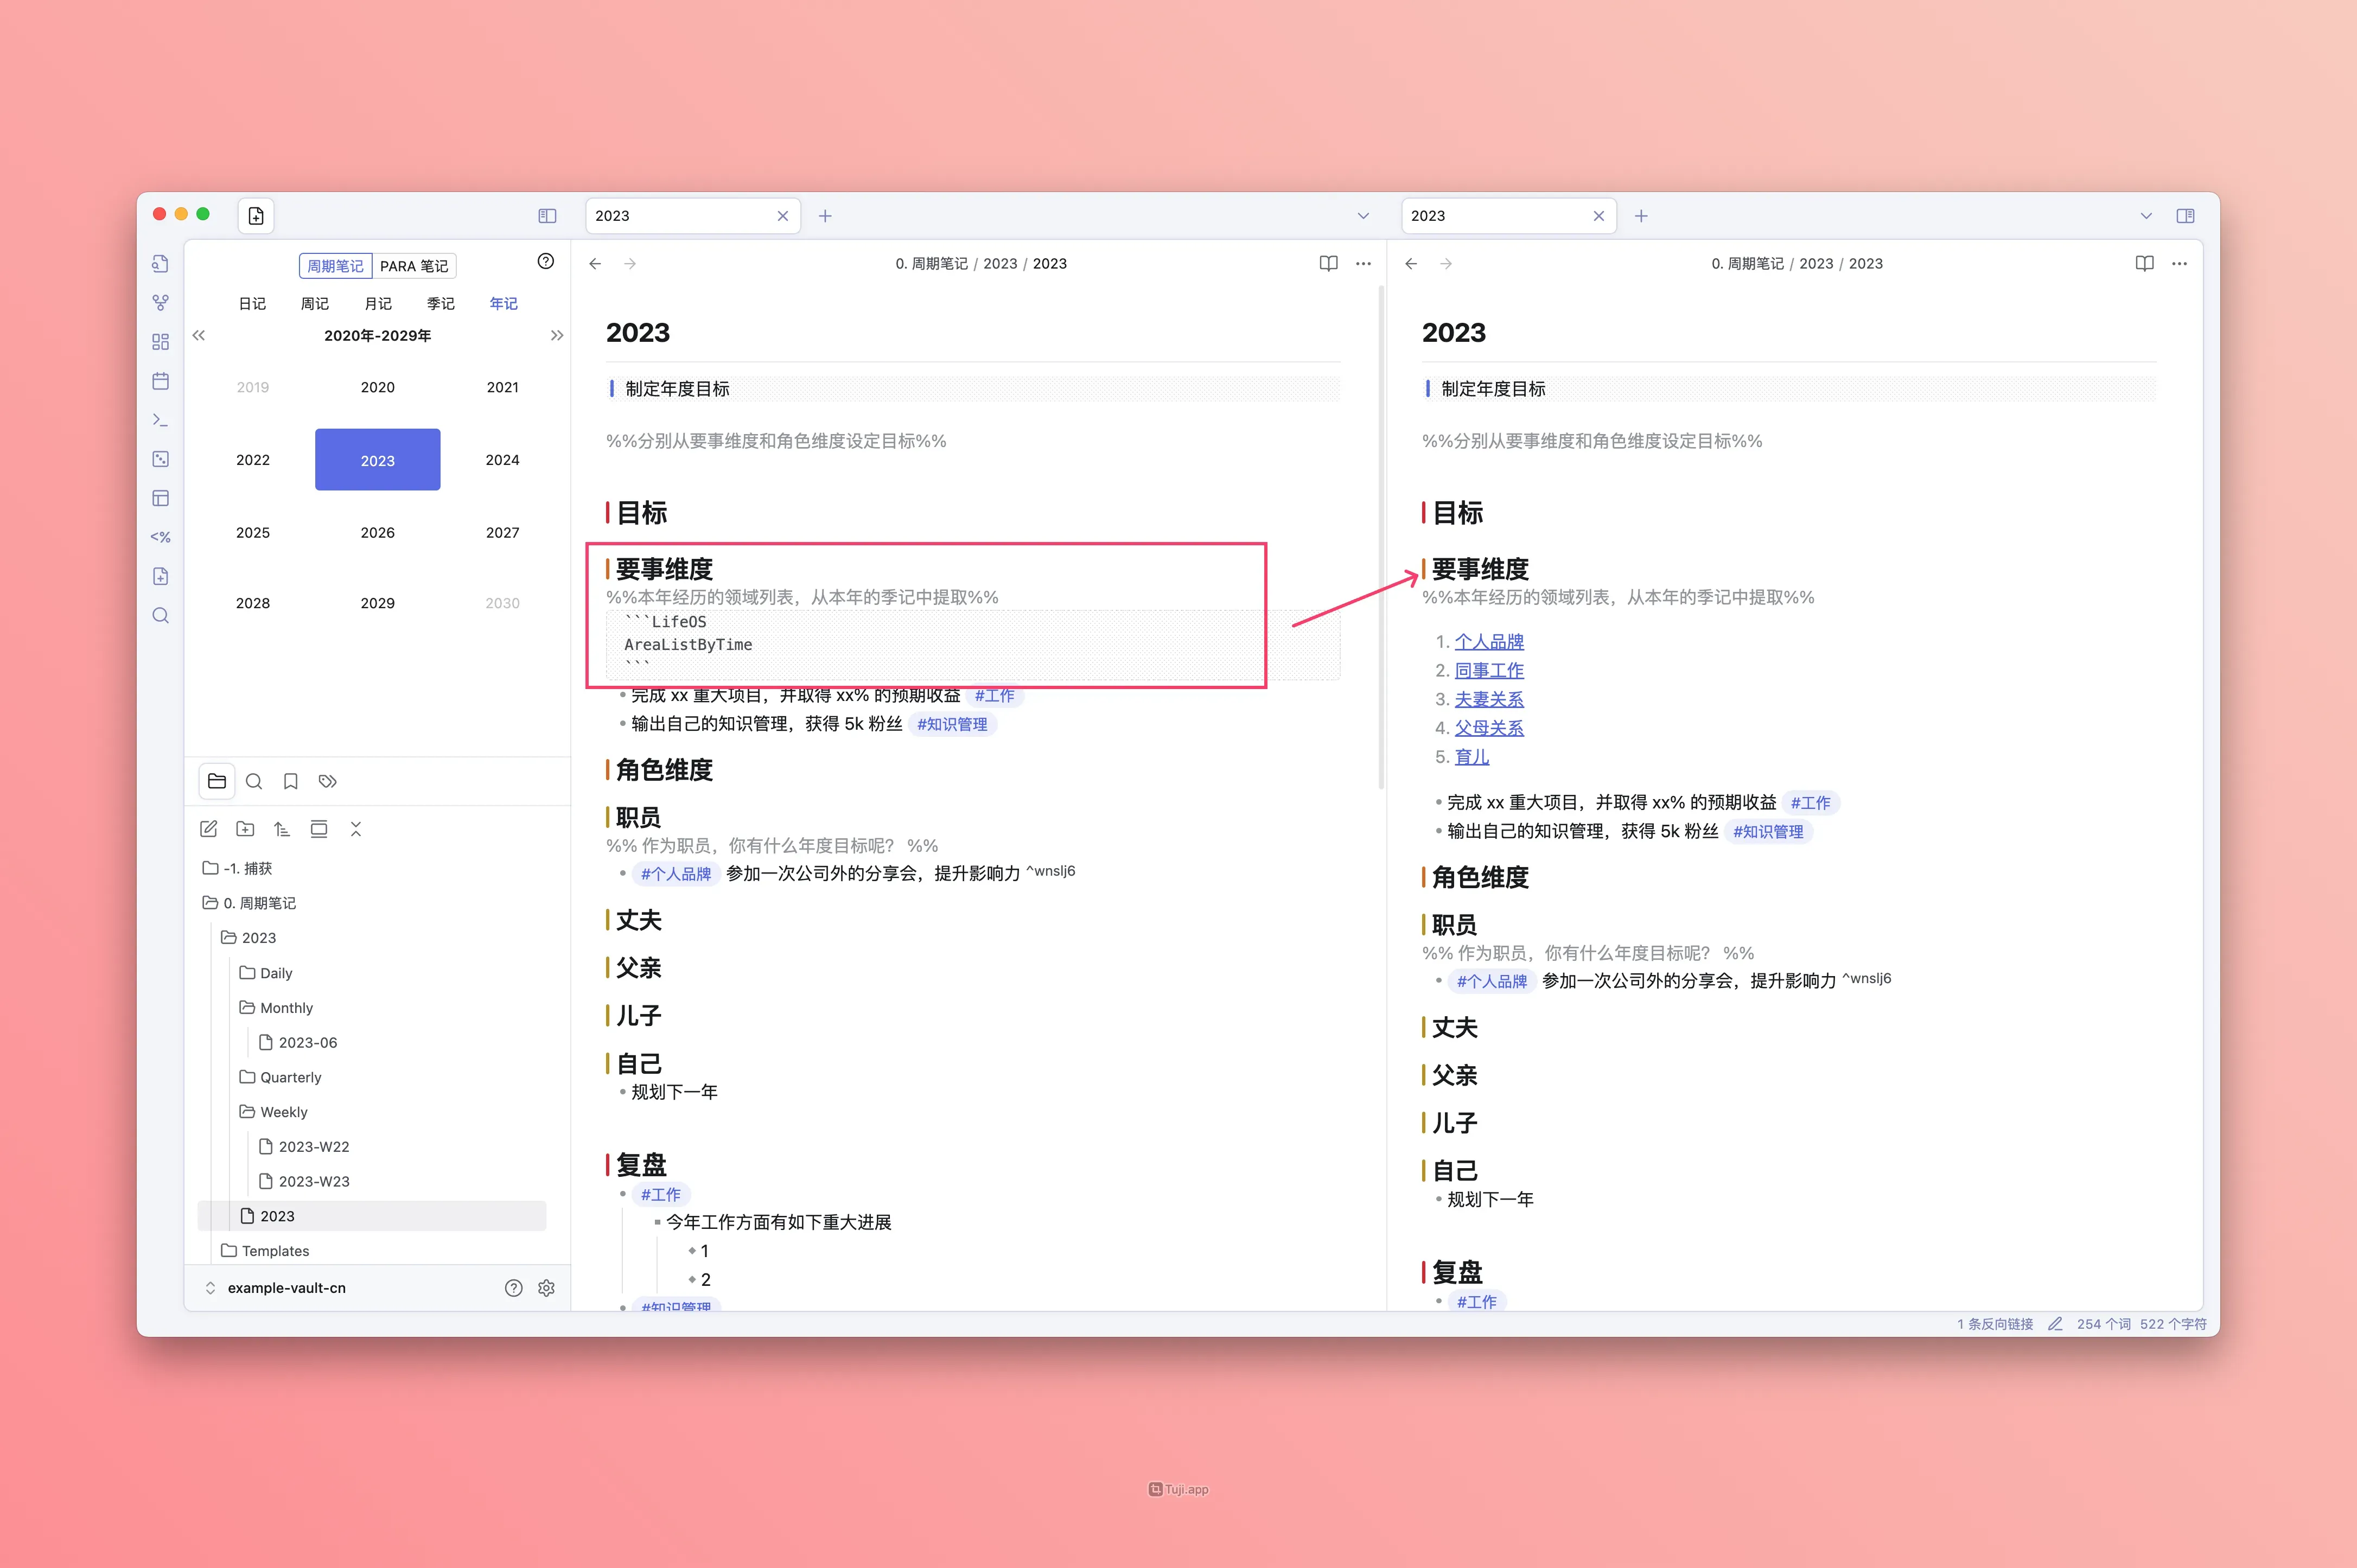This screenshot has height=1568, width=2357.
Task: Open the example-vault-cn vault switcher
Action: point(286,1288)
